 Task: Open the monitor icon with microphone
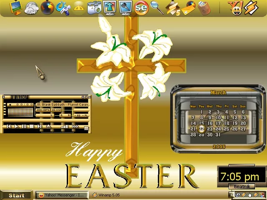(125, 7)
